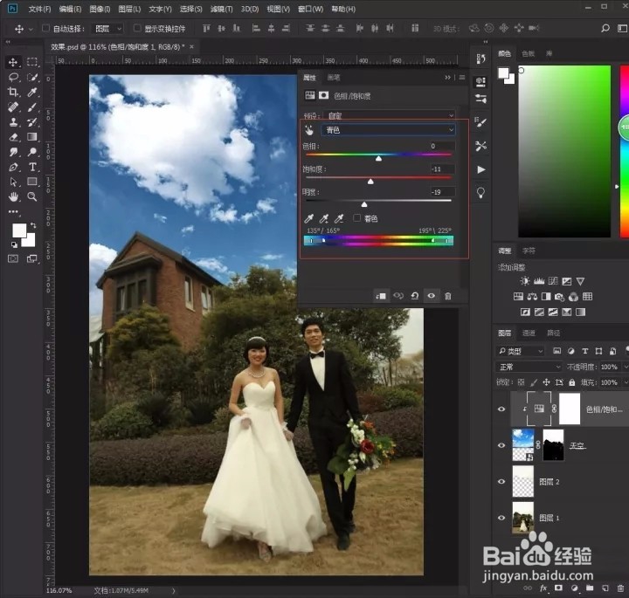Check the Colorize checkbox
This screenshot has height=598, width=629.
[356, 217]
